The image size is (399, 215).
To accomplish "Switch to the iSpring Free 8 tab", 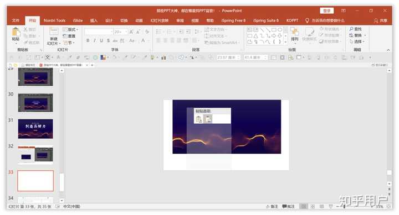I will [x=233, y=20].
